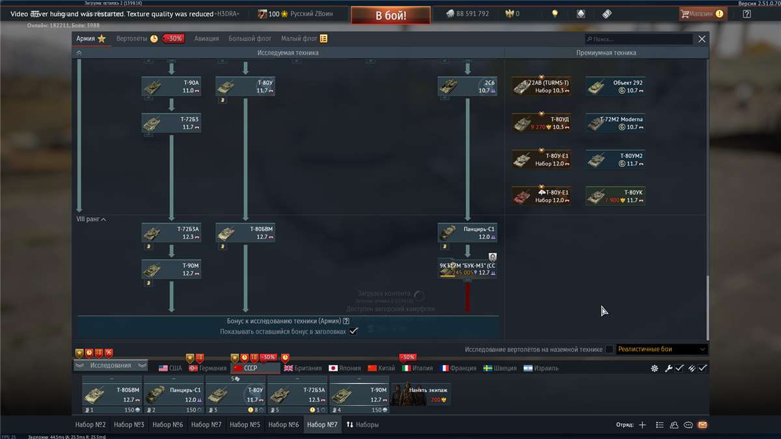Toggle helicopter research on ground vehicles checkbox
781x439 pixels.
click(609, 349)
